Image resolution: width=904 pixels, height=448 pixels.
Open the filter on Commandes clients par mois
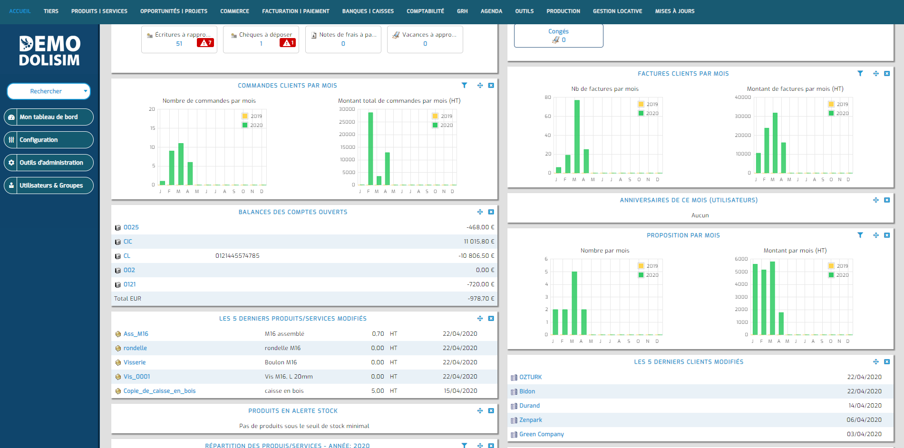coord(465,85)
